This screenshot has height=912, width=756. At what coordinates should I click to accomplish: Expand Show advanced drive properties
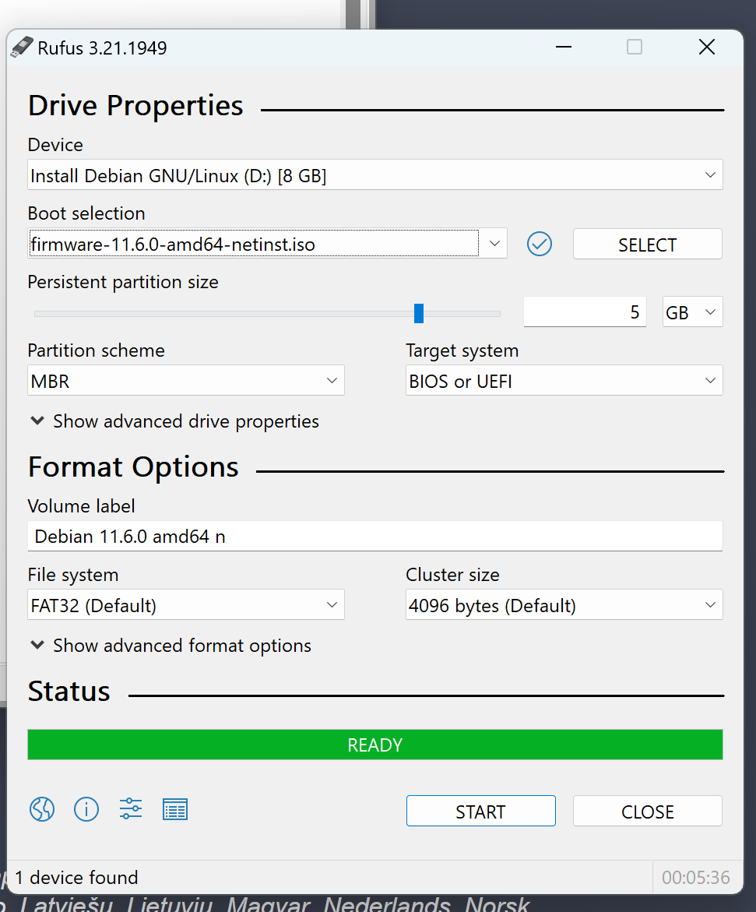[174, 421]
